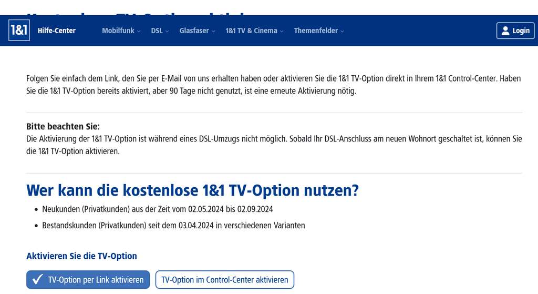The width and height of the screenshot is (538, 294).
Task: Expand the Glasfaser menu
Action: click(x=198, y=31)
